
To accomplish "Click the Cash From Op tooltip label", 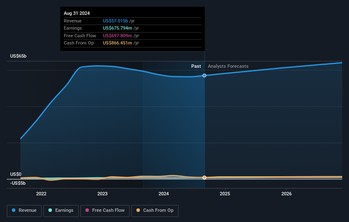I will (x=79, y=43).
